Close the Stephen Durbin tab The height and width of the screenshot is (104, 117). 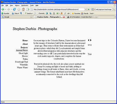tap(64, 17)
